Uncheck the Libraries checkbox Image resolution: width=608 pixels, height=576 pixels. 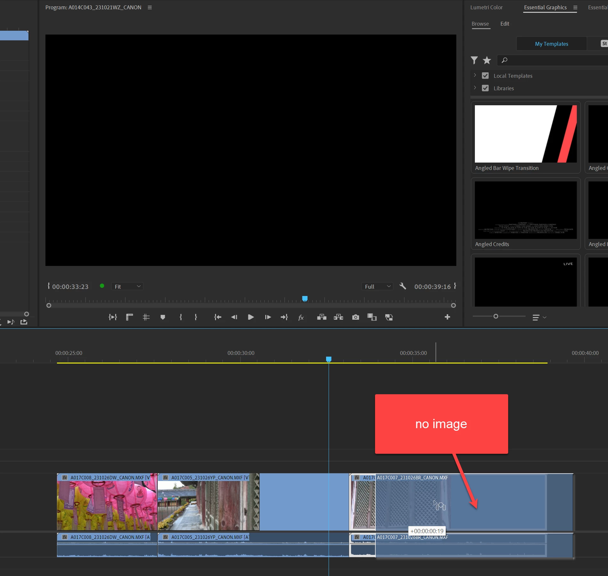click(x=485, y=88)
